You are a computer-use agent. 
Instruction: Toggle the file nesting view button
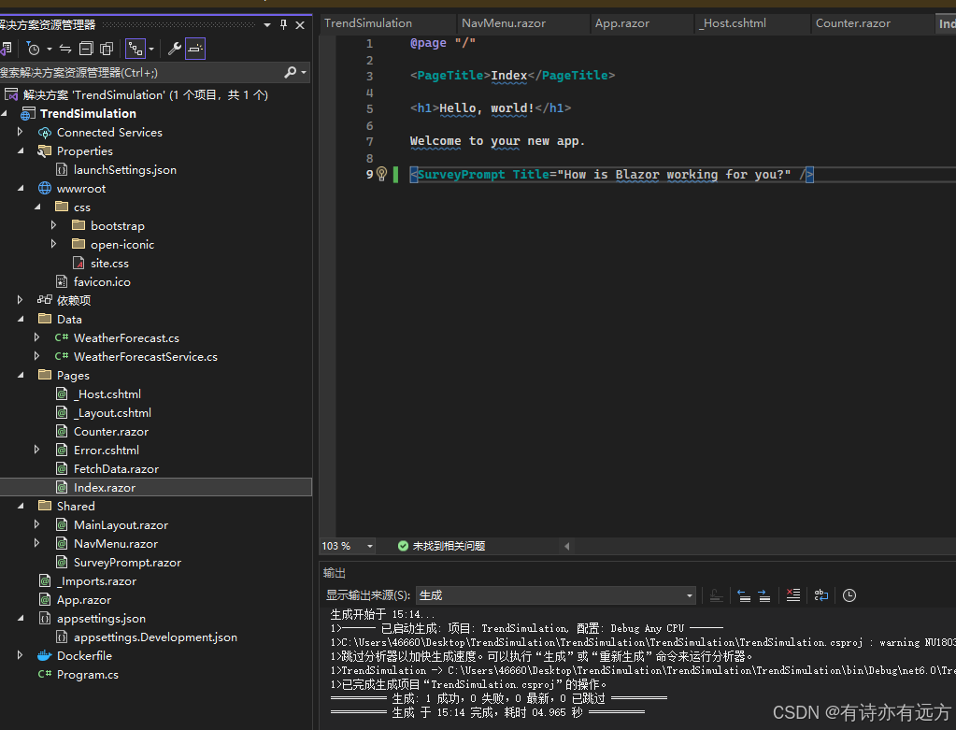pos(136,49)
